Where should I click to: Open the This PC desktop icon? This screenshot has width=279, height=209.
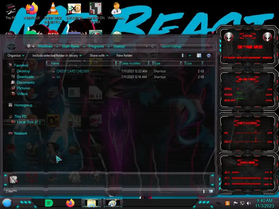pos(11,11)
